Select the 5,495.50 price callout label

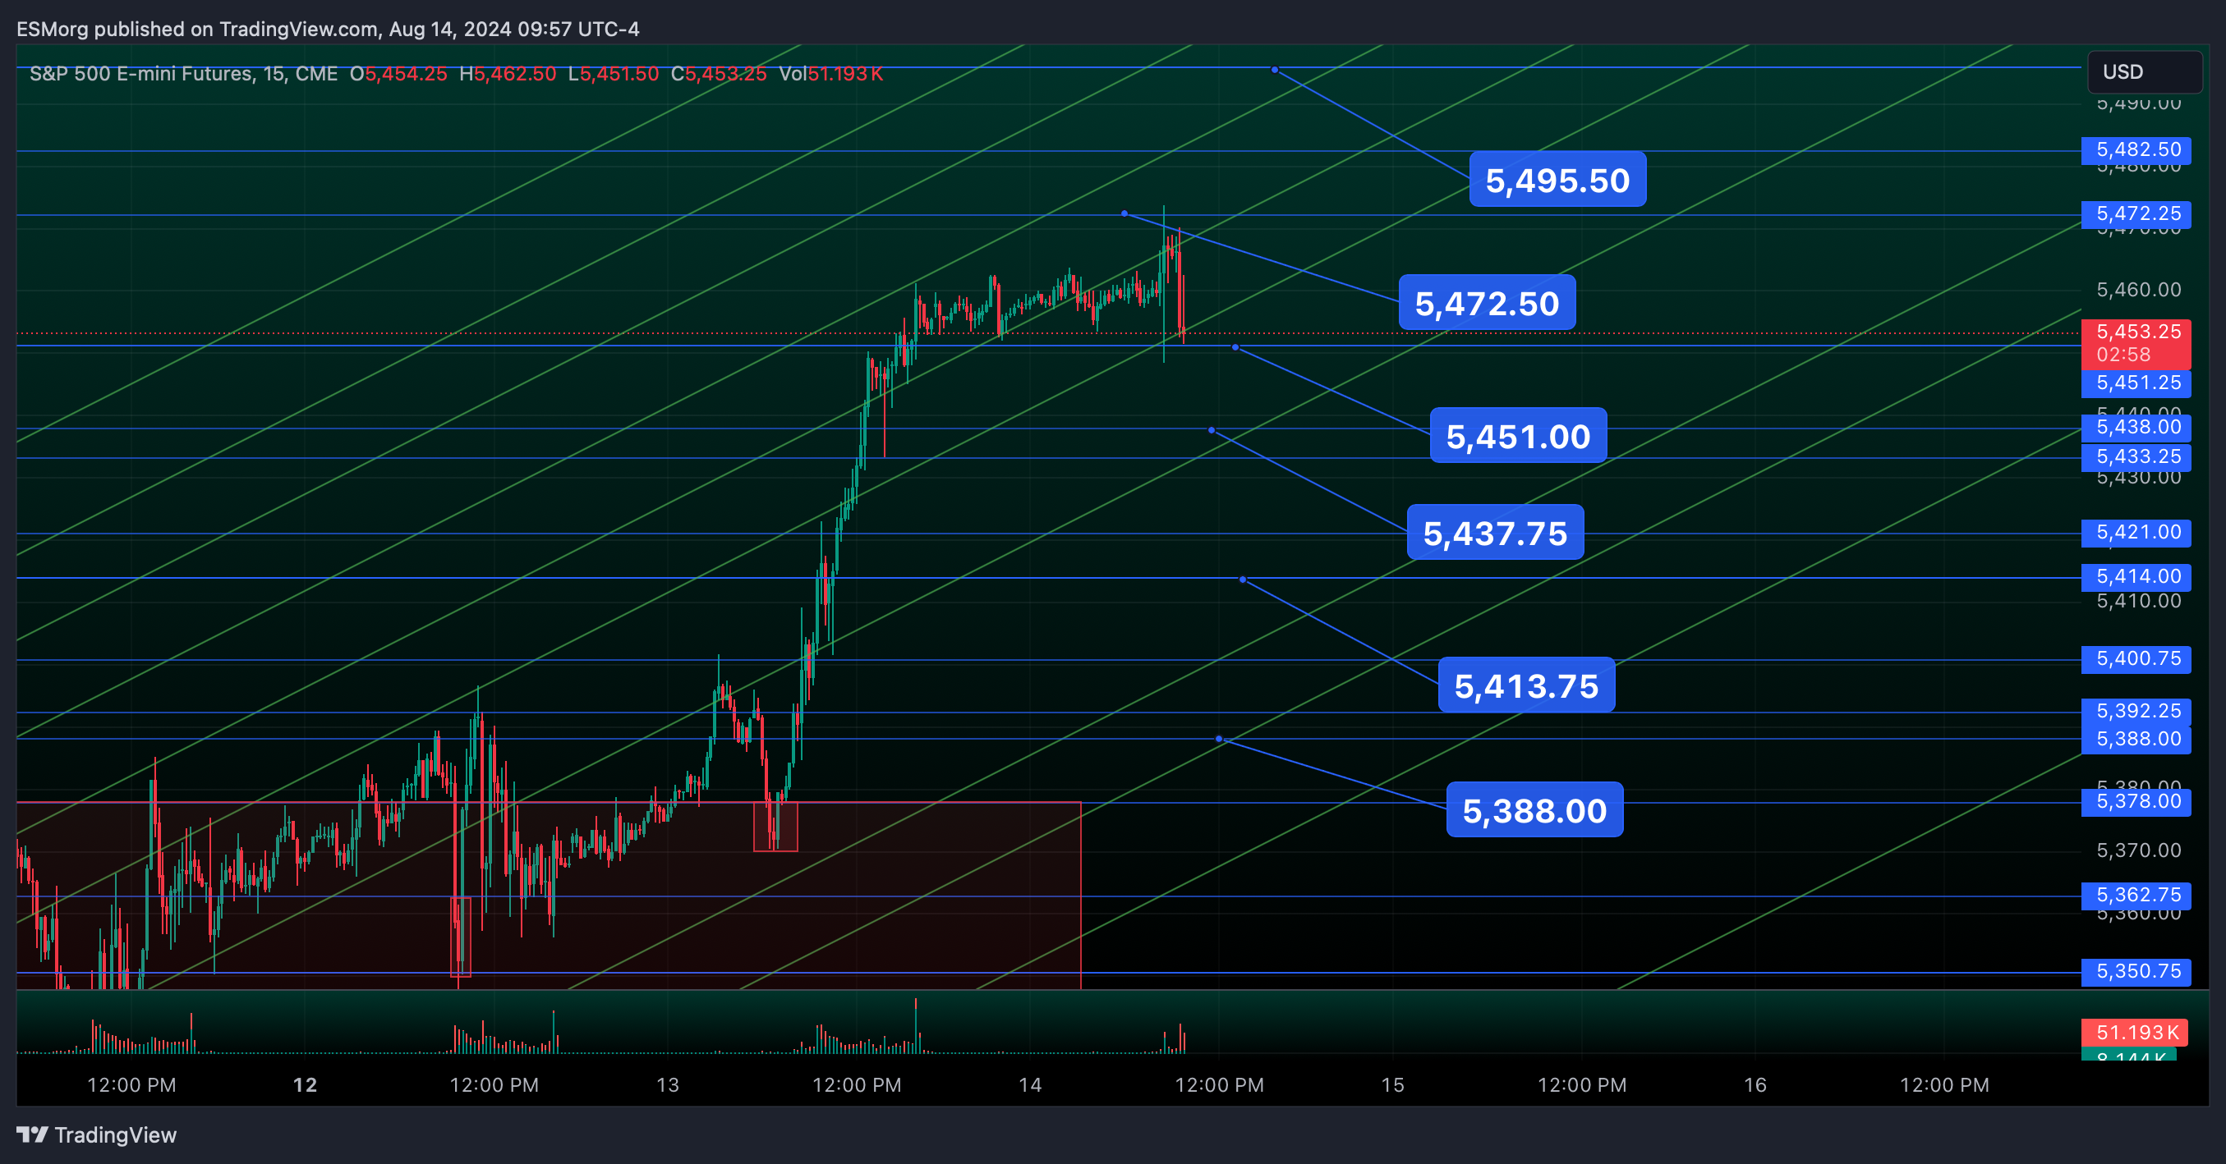(1557, 180)
